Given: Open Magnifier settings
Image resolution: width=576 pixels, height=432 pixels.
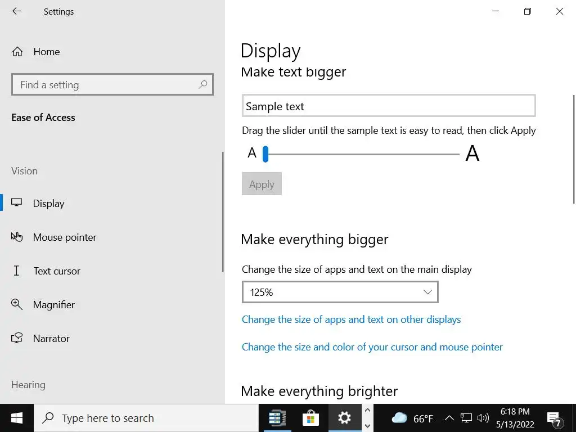Looking at the screenshot, I should tap(53, 305).
